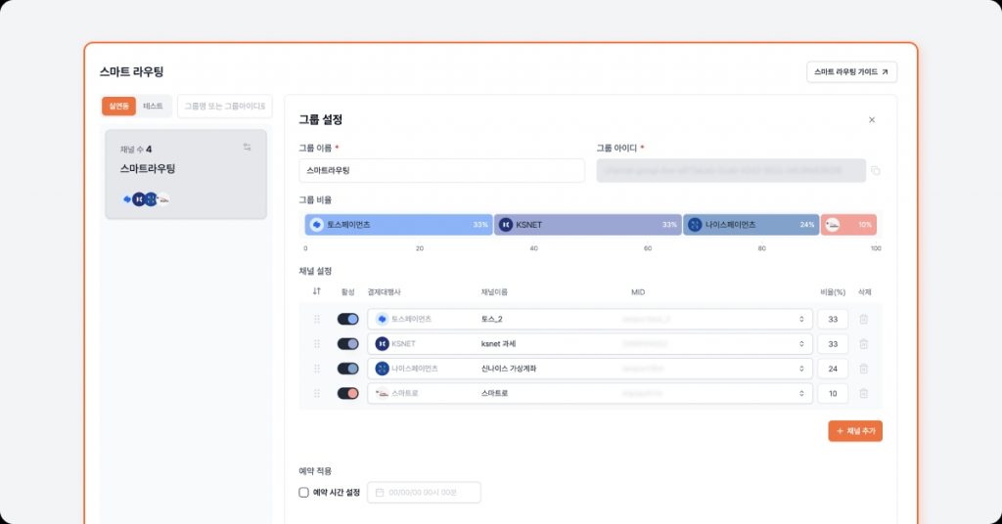Image resolution: width=1002 pixels, height=524 pixels.
Task: Turn off the 스마트로 channel toggle
Action: click(347, 393)
